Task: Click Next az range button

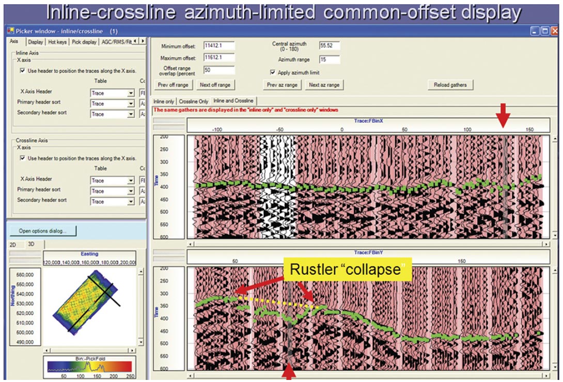Action: (x=324, y=85)
